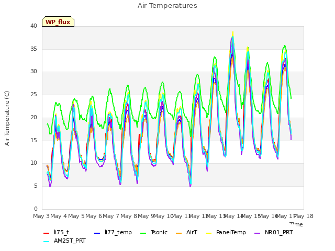Viewport: 335px width, 251px height.
Task: Click the 25 y-axis tick label
Action: pyautogui.click(x=33, y=94)
